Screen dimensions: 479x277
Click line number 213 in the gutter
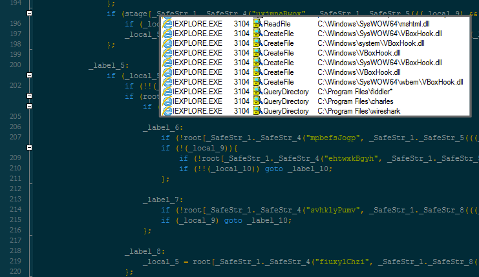pos(16,200)
